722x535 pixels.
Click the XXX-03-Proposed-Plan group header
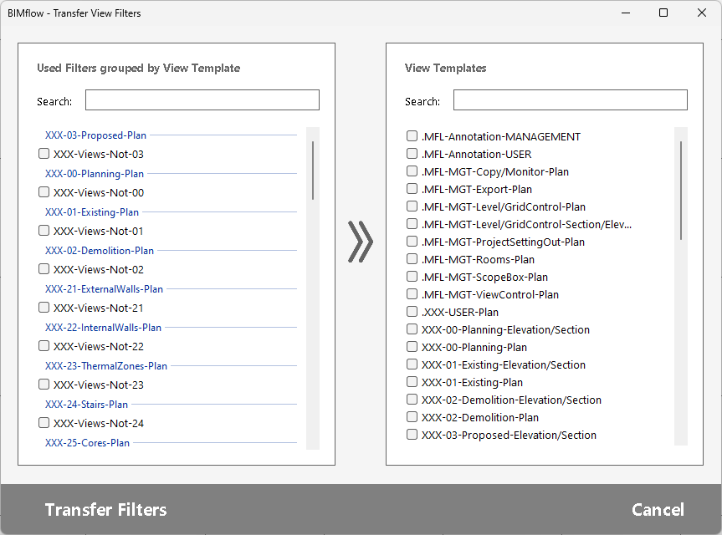95,135
